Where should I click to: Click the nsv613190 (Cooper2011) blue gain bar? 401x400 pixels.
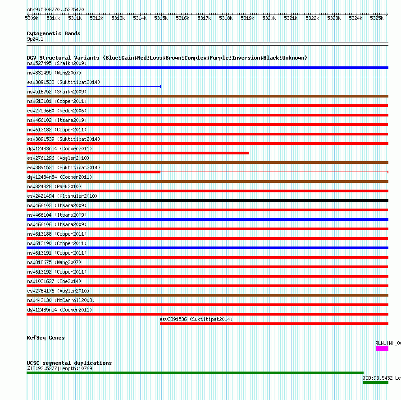[207, 248]
